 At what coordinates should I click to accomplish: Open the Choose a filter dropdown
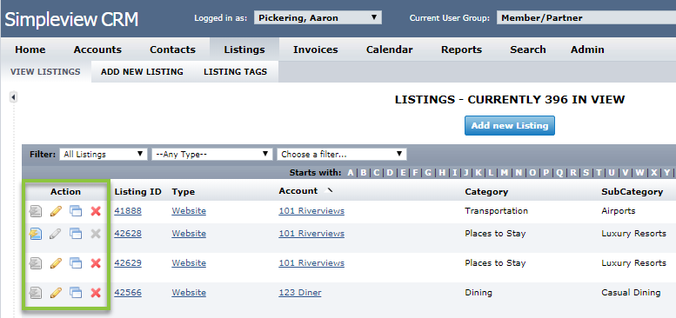point(341,154)
